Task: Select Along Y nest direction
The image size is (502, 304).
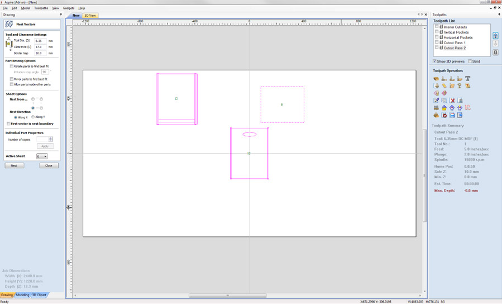Action: (x=33, y=117)
